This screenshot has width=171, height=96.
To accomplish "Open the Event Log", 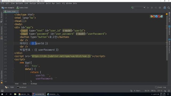I will [x=160, y=87].
